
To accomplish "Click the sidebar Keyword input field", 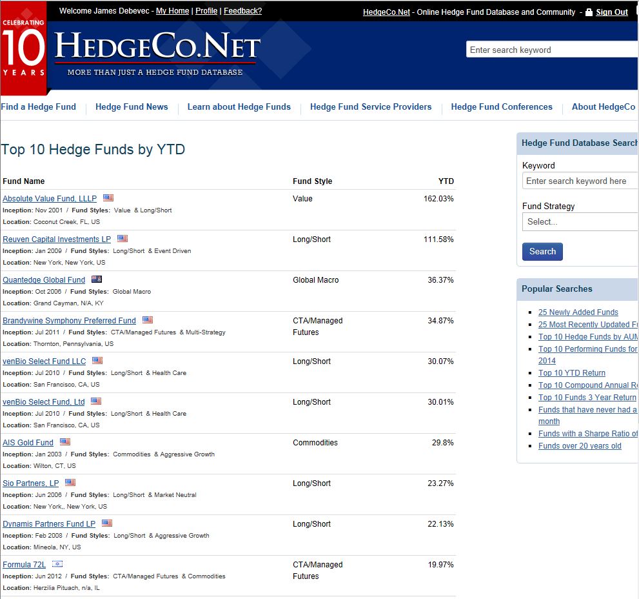I will click(x=580, y=181).
